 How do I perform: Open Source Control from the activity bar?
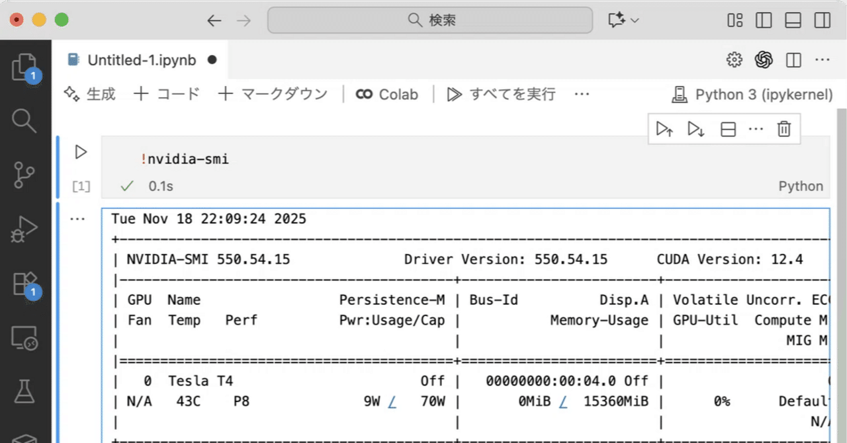pyautogui.click(x=24, y=175)
